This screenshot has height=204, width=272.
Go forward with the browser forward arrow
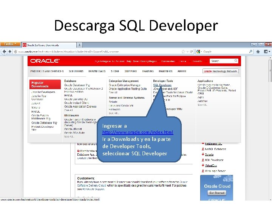[10, 51]
